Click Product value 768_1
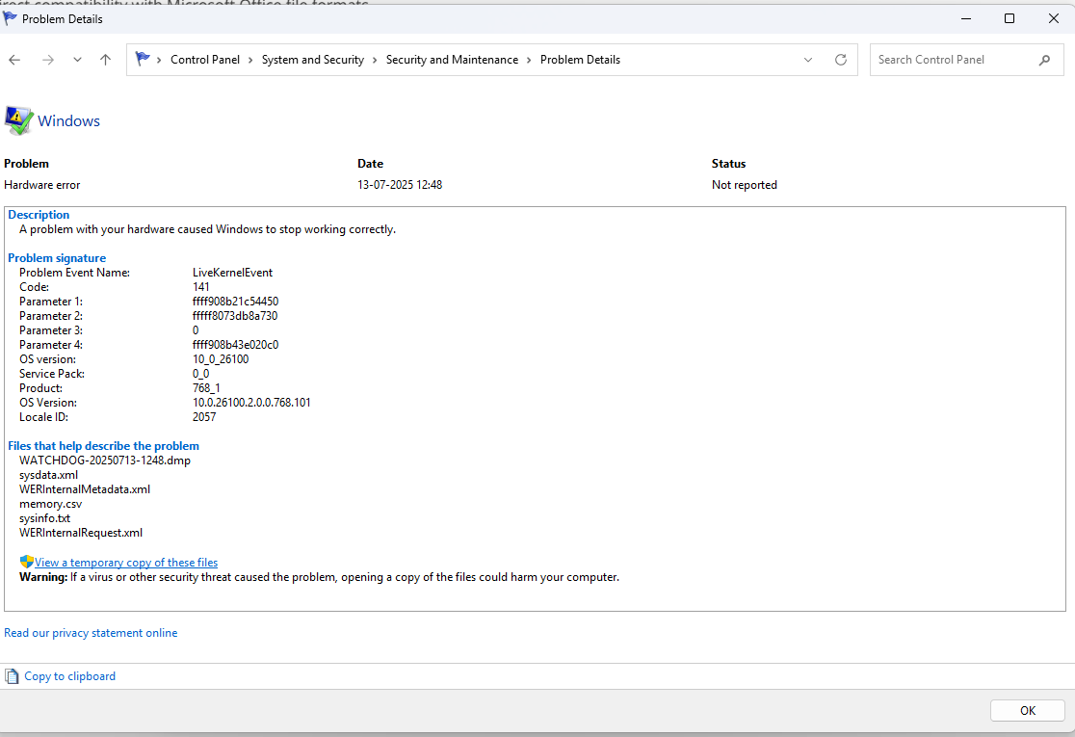This screenshot has height=737, width=1075. 206,388
